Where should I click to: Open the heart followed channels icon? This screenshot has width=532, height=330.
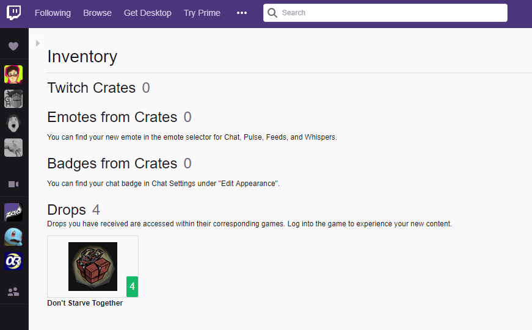(13, 46)
